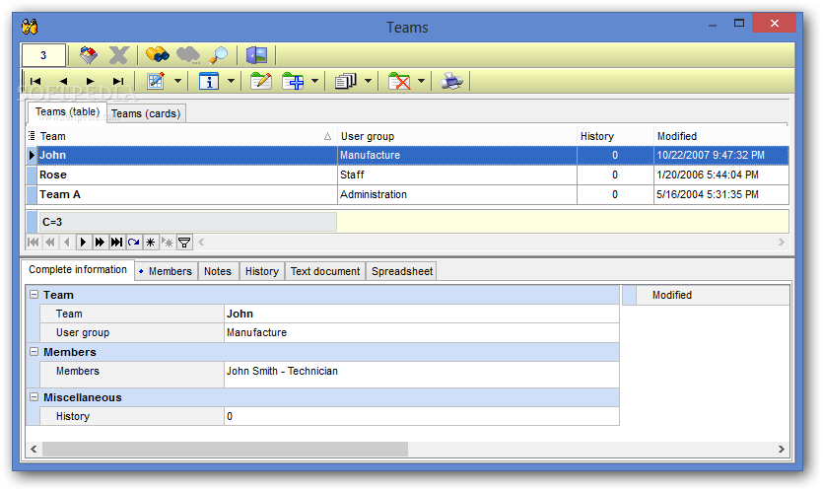This screenshot has height=491, width=823.
Task: Open the History tab
Action: [x=262, y=271]
